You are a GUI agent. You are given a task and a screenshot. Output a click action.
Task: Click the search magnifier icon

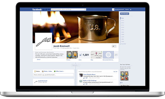coord(85,10)
